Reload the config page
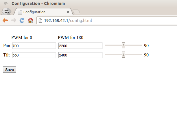The image size is (177, 117). point(22,21)
